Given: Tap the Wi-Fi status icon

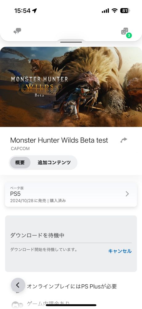Looking at the screenshot, I should click(x=114, y=11).
